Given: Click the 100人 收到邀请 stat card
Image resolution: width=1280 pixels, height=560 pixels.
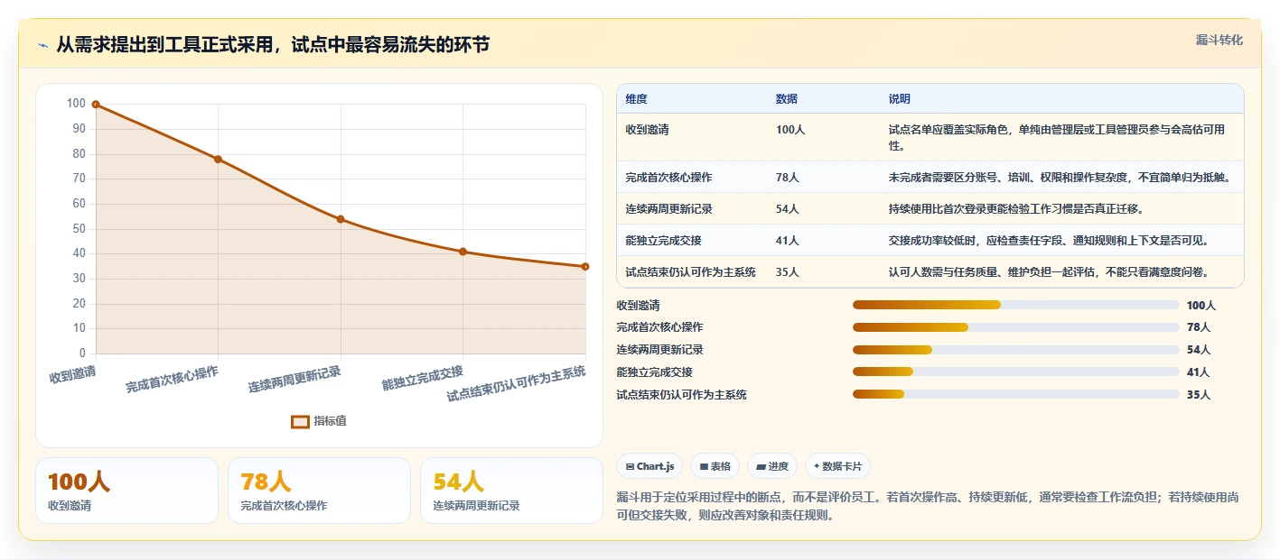Looking at the screenshot, I should 126,491.
